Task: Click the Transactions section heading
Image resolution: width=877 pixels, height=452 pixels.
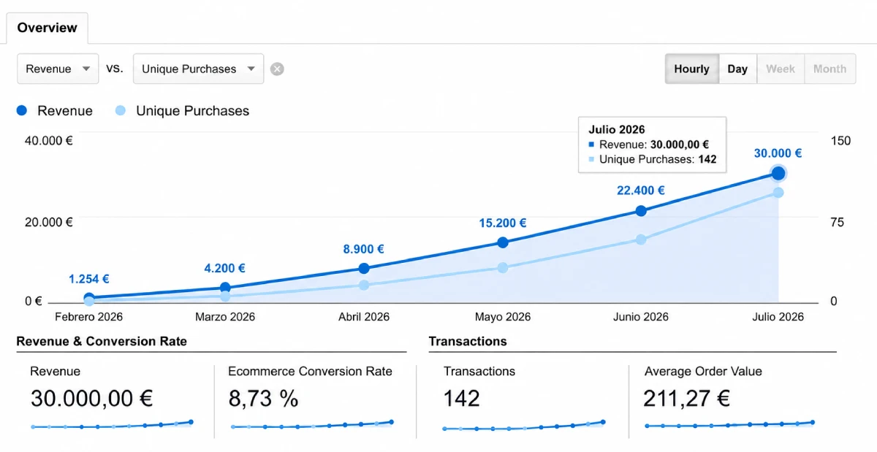Action: (468, 342)
